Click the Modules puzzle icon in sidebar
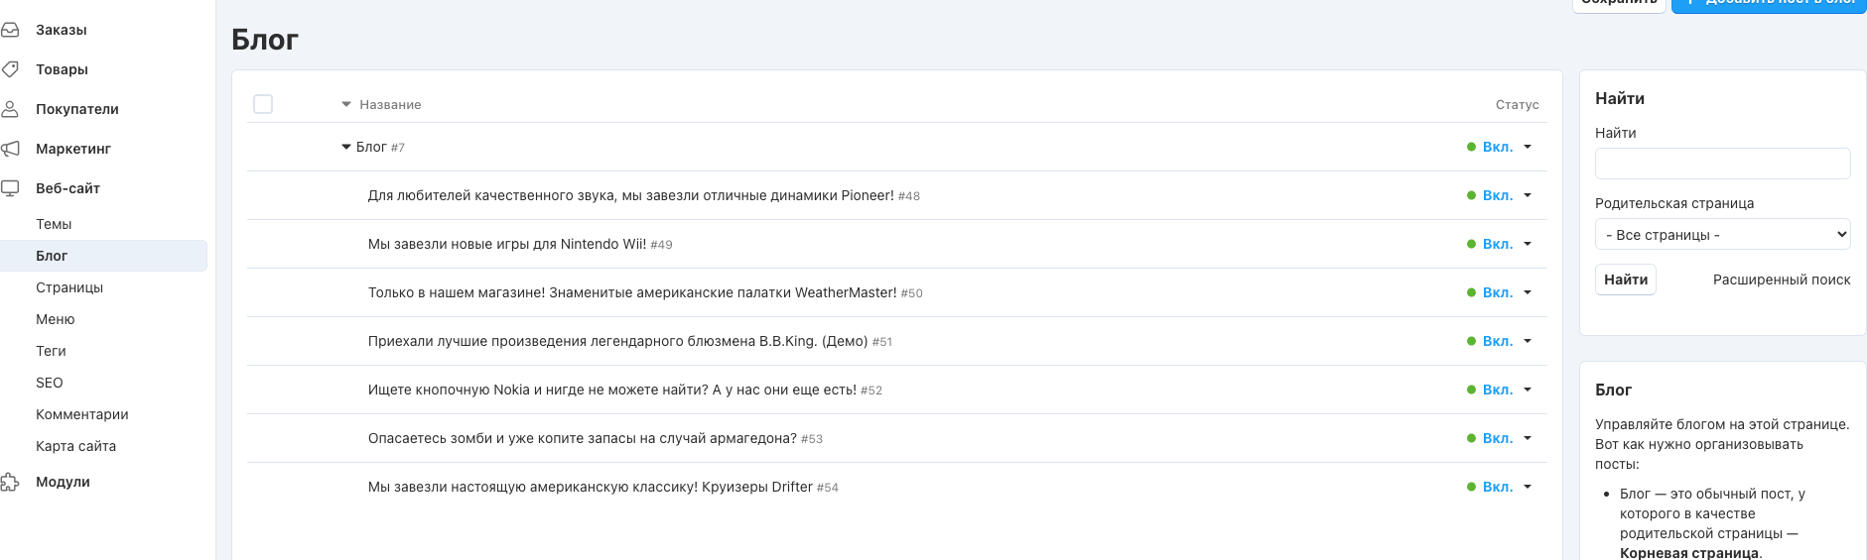Image resolution: width=1867 pixels, height=560 pixels. click(10, 482)
